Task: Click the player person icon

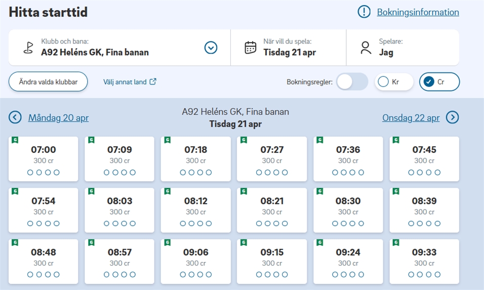Action: (x=366, y=48)
